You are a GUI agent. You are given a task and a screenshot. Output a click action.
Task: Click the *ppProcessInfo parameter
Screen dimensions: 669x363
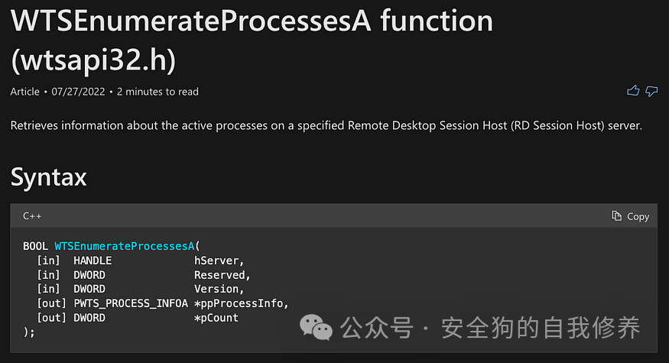241,303
